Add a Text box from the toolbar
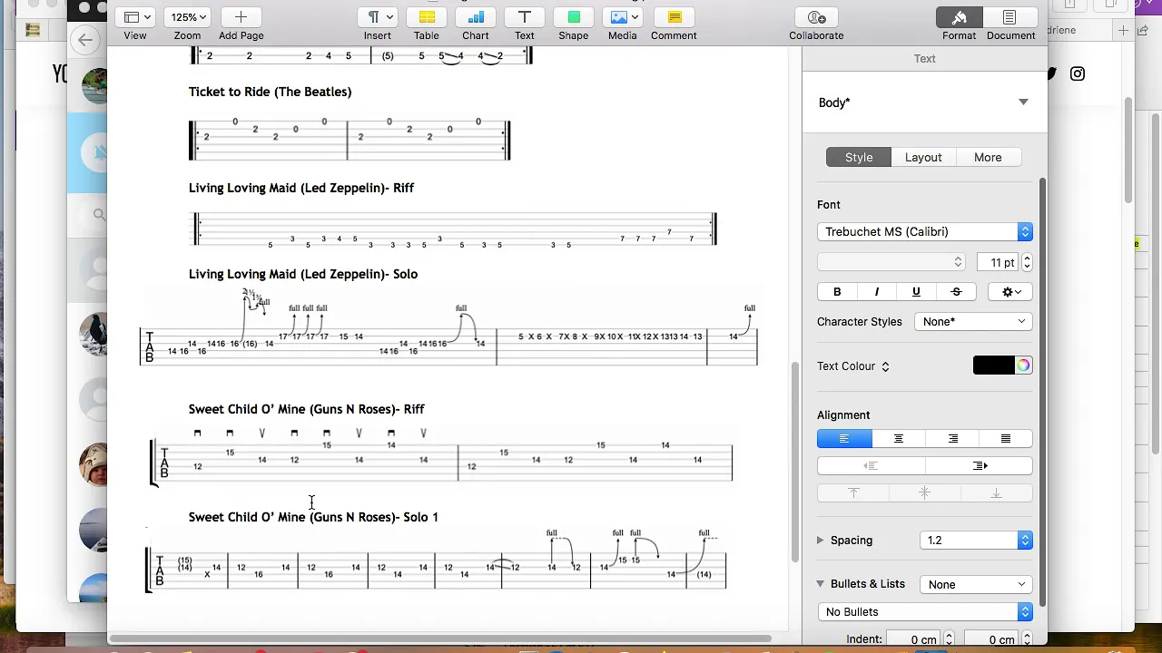 point(525,17)
